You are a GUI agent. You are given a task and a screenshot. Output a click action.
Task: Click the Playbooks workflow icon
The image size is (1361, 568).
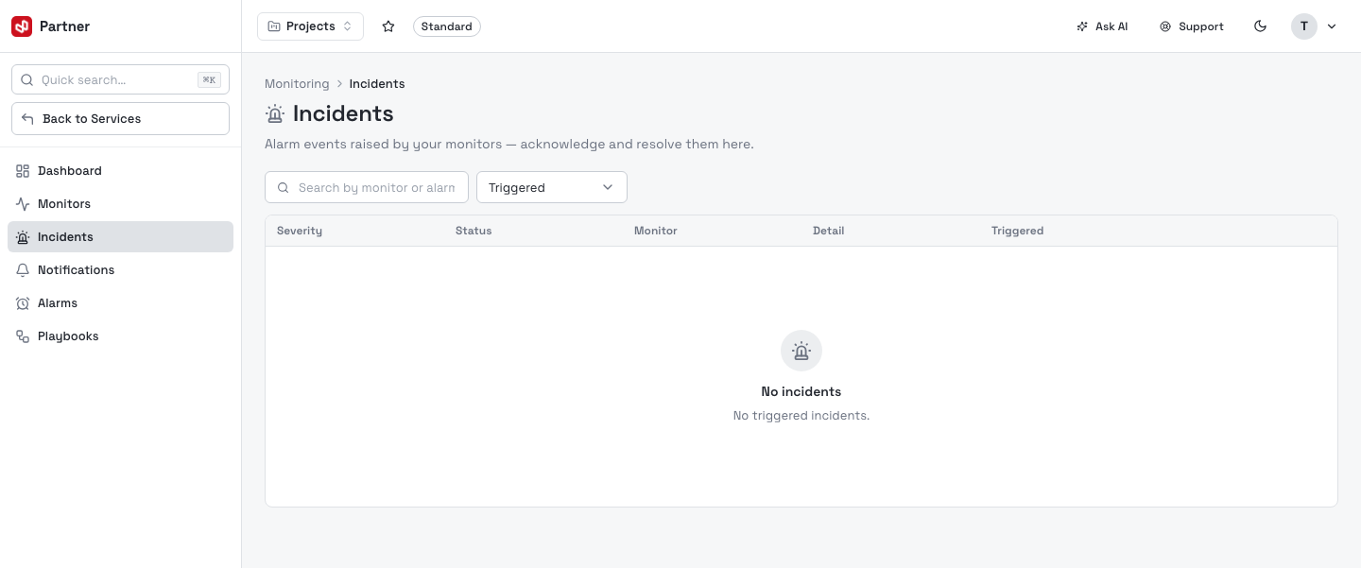(x=23, y=336)
